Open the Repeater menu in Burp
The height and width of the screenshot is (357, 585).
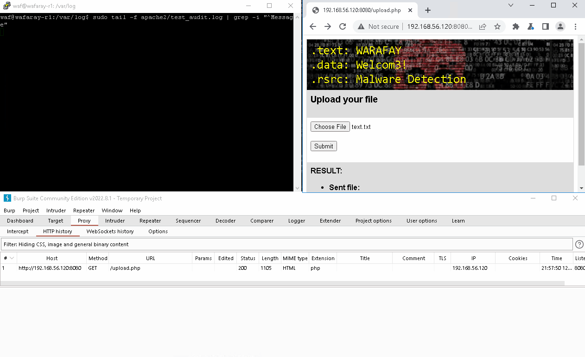[84, 210]
